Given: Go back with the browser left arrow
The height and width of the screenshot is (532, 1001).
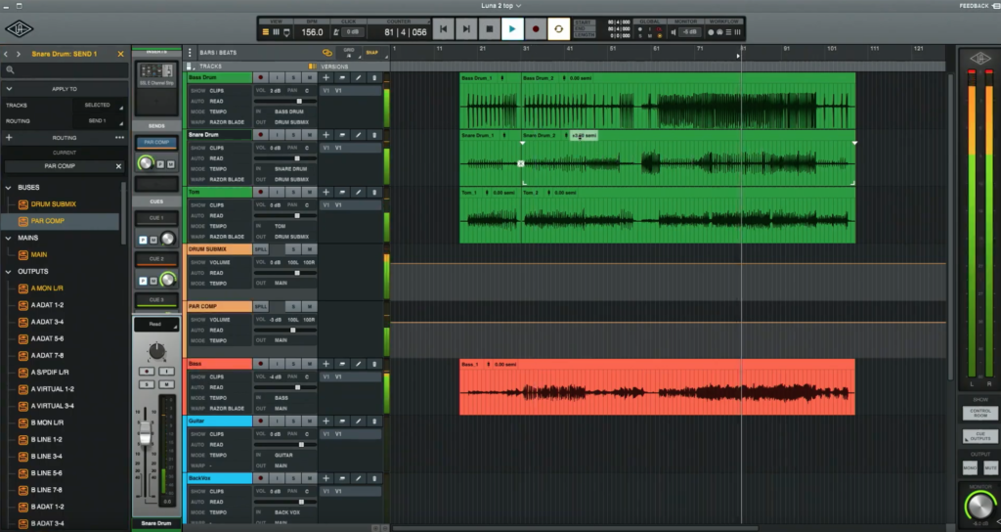Looking at the screenshot, I should (7, 55).
